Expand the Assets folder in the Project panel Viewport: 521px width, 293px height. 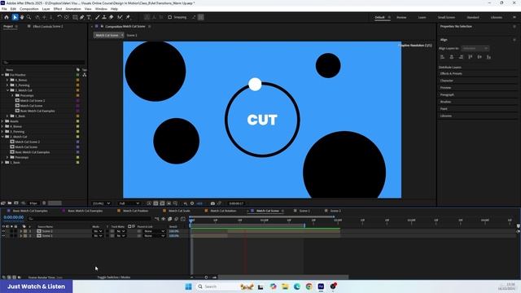(x=2, y=121)
